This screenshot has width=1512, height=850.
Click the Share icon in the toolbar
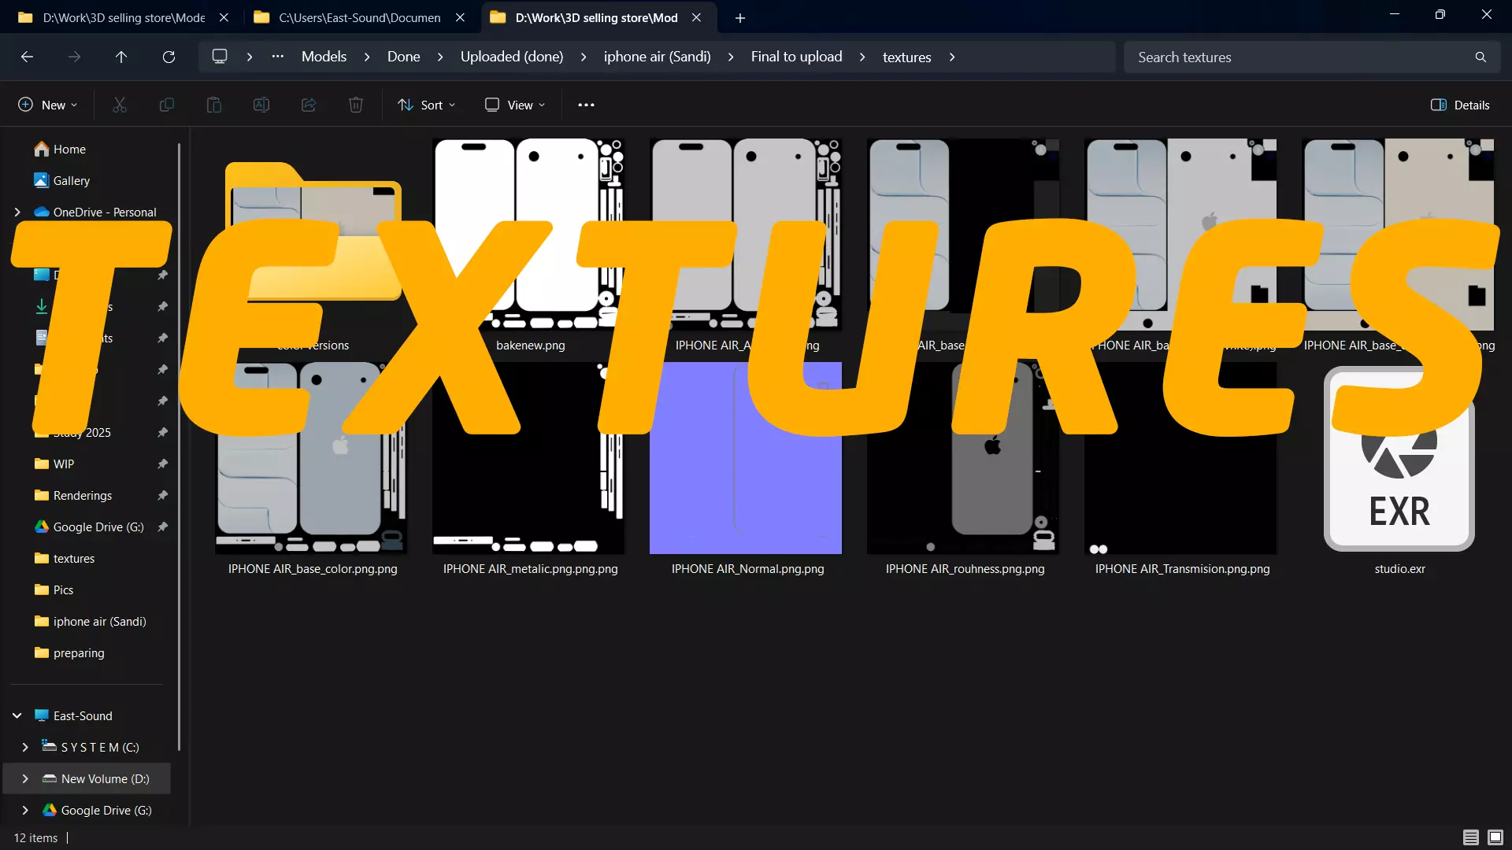[x=309, y=105]
